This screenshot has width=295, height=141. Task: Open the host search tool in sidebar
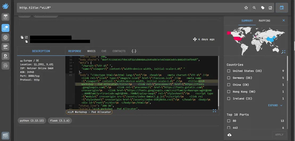tap(6, 17)
